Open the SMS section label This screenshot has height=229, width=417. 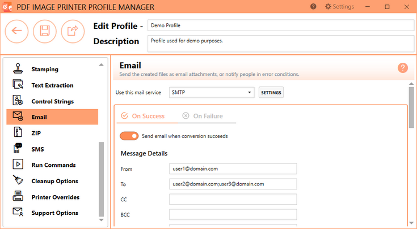tap(37, 149)
